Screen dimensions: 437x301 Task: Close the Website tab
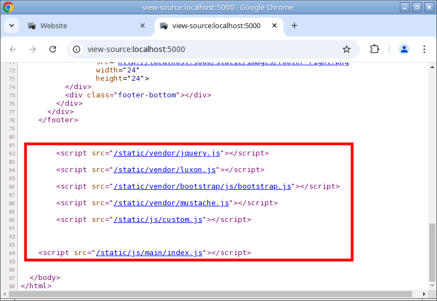(x=143, y=25)
